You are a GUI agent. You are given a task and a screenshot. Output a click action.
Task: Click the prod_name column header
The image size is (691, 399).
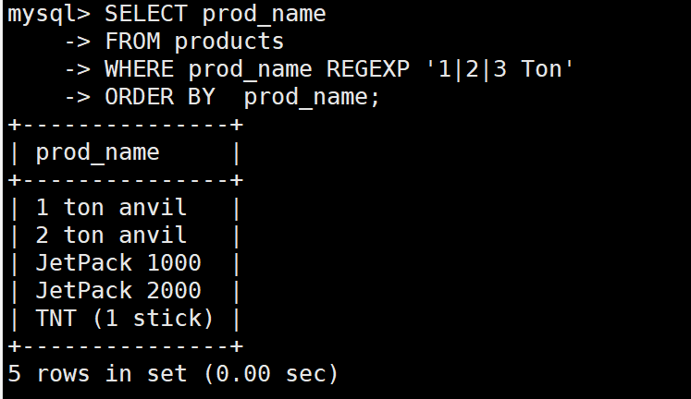tap(97, 152)
